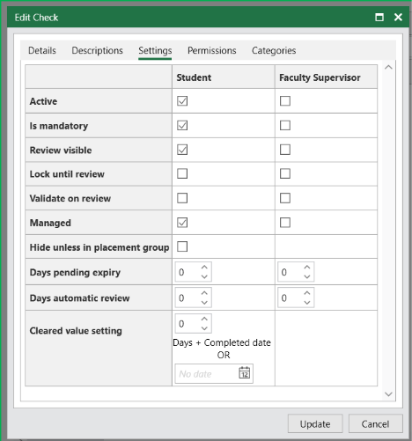
Task: Click the scroll up arrow of settings panel
Action: [388, 67]
